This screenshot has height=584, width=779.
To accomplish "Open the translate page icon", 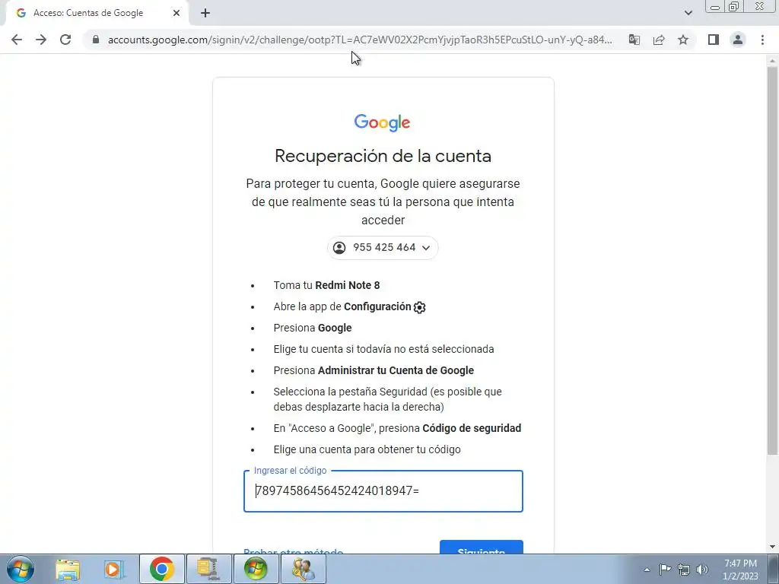I will (634, 40).
